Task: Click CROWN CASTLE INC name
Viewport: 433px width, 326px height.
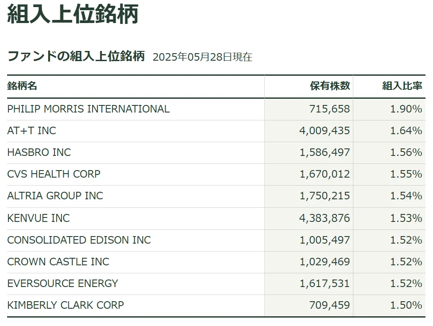Action: click(x=58, y=262)
